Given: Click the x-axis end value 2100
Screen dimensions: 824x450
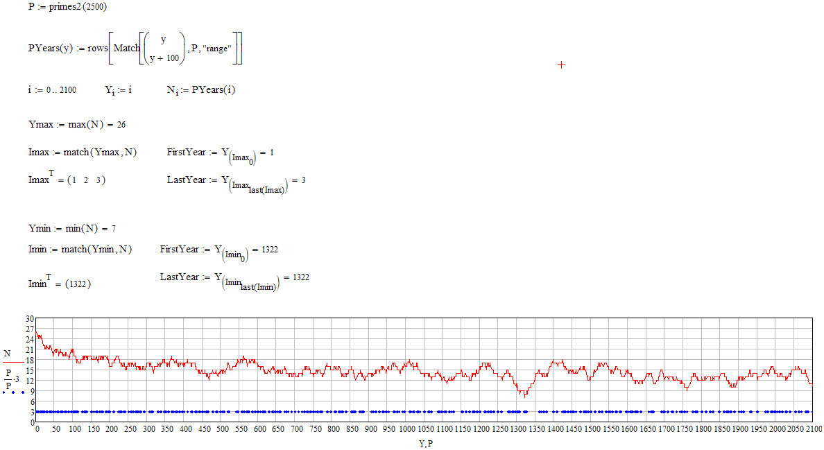Looking at the screenshot, I should click(x=814, y=429).
